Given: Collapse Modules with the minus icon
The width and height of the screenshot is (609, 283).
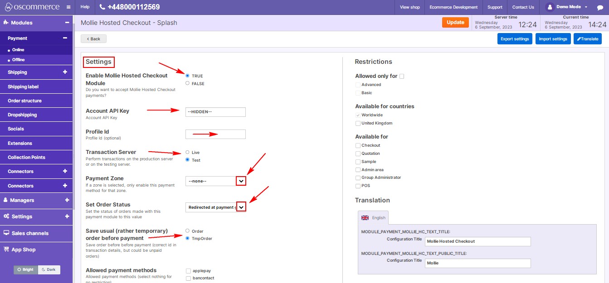Looking at the screenshot, I should point(67,22).
